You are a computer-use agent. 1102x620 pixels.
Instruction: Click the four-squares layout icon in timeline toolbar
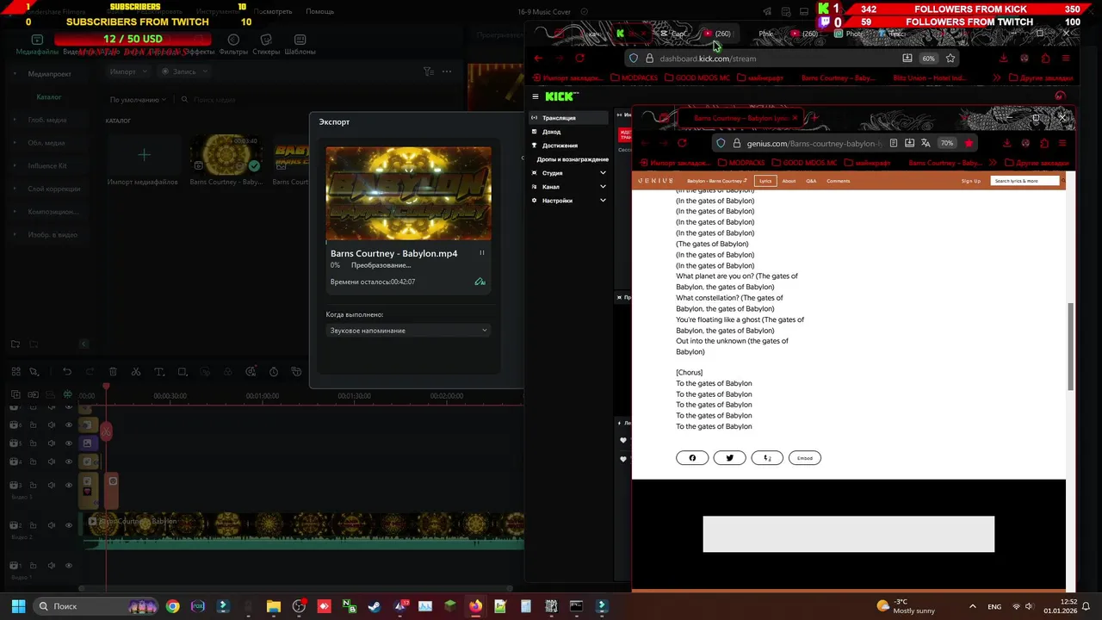(15, 372)
